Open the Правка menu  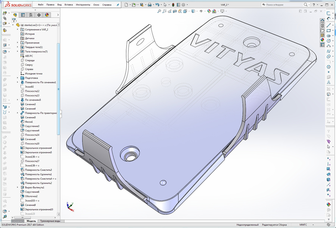coord(50,5)
